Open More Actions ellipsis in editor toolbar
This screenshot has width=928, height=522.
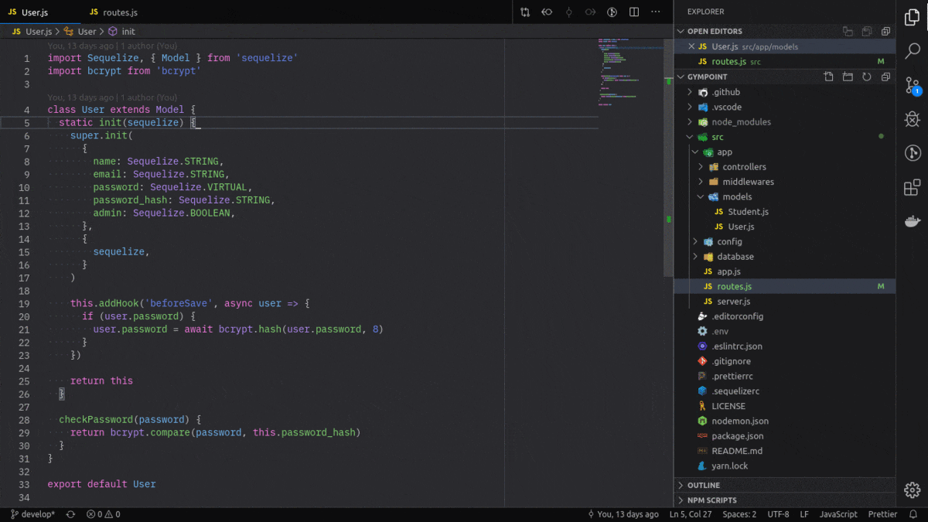click(656, 12)
